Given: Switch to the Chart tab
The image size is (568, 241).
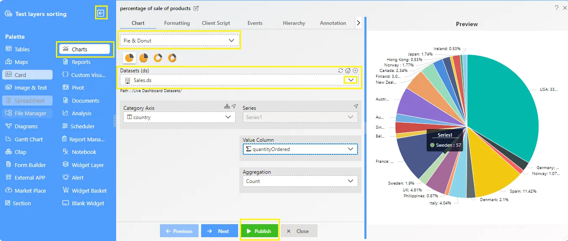Looking at the screenshot, I should click(x=138, y=23).
